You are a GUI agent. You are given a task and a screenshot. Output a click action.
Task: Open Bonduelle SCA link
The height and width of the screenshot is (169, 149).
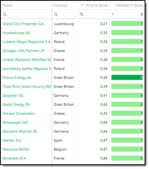point(14,158)
